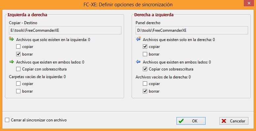
Task: Uncheck borrar for files only on left
Action: click(x=18, y=54)
